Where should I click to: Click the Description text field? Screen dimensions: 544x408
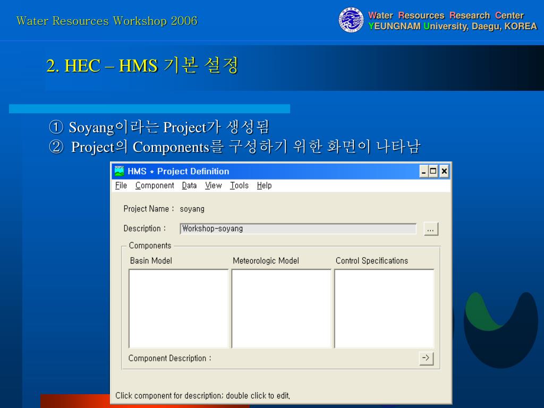click(x=298, y=228)
